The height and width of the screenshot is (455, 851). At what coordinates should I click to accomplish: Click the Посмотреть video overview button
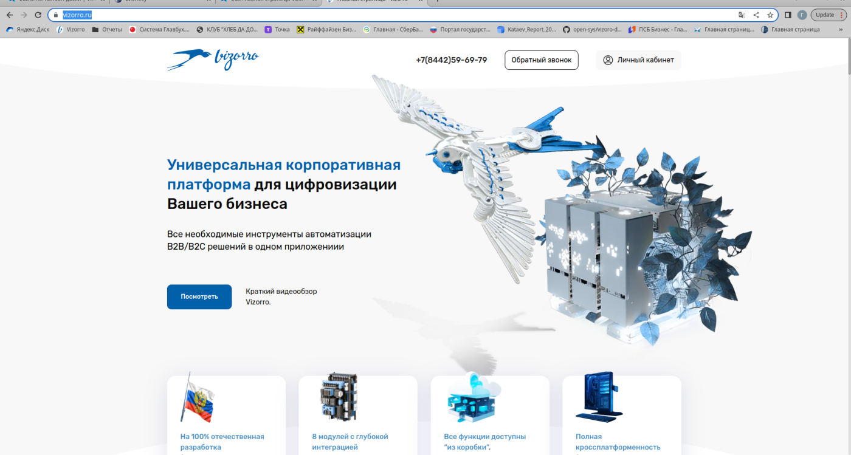tap(199, 296)
